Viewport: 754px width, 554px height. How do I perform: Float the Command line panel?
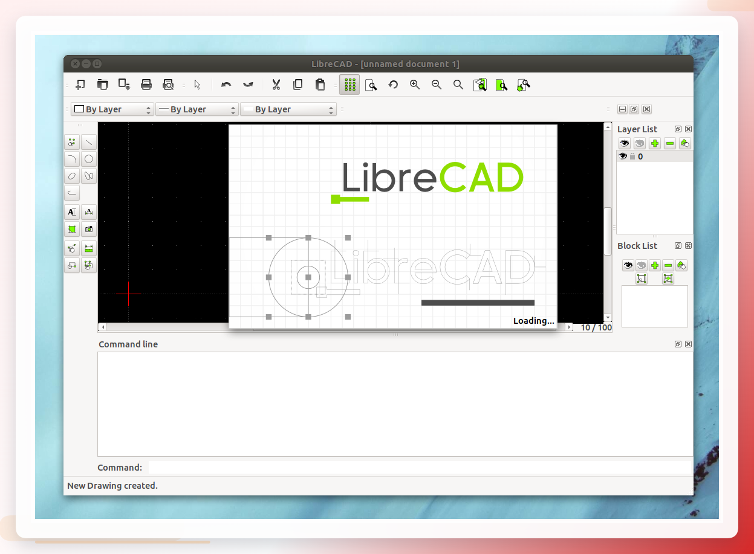click(x=678, y=344)
